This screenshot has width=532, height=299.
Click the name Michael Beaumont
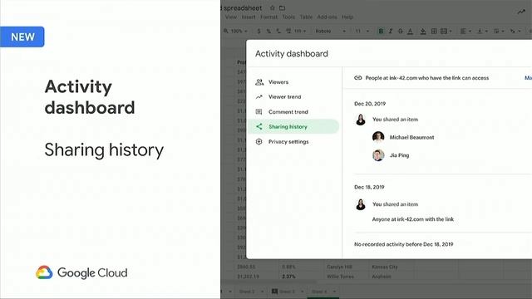pos(411,137)
